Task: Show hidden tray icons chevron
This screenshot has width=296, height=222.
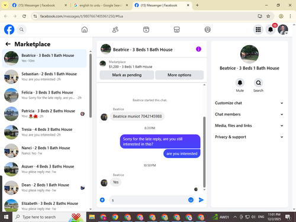Action: click(x=235, y=217)
